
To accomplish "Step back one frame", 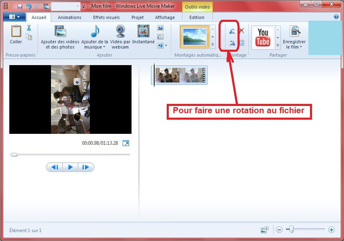I will pyautogui.click(x=54, y=167).
